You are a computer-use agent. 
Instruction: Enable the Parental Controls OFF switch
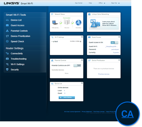[x=77, y=66]
